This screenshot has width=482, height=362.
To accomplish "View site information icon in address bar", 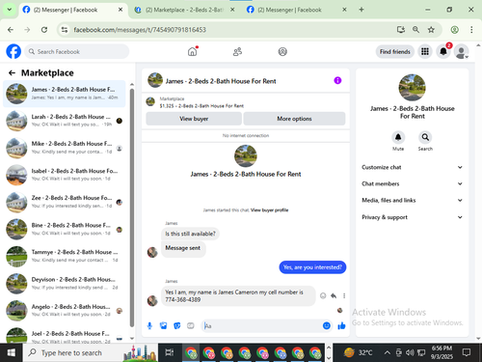I will click(65, 30).
